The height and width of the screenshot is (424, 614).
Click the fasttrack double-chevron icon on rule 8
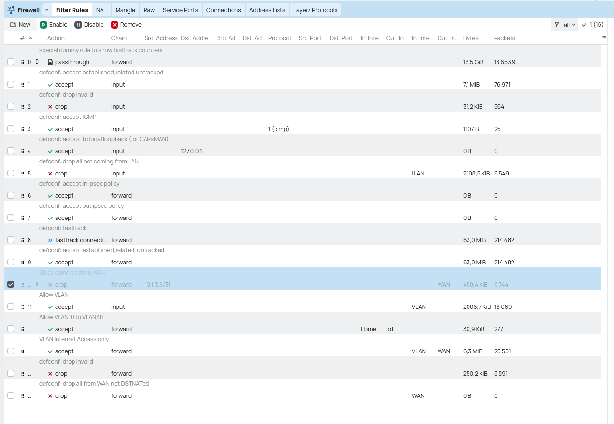coord(49,240)
